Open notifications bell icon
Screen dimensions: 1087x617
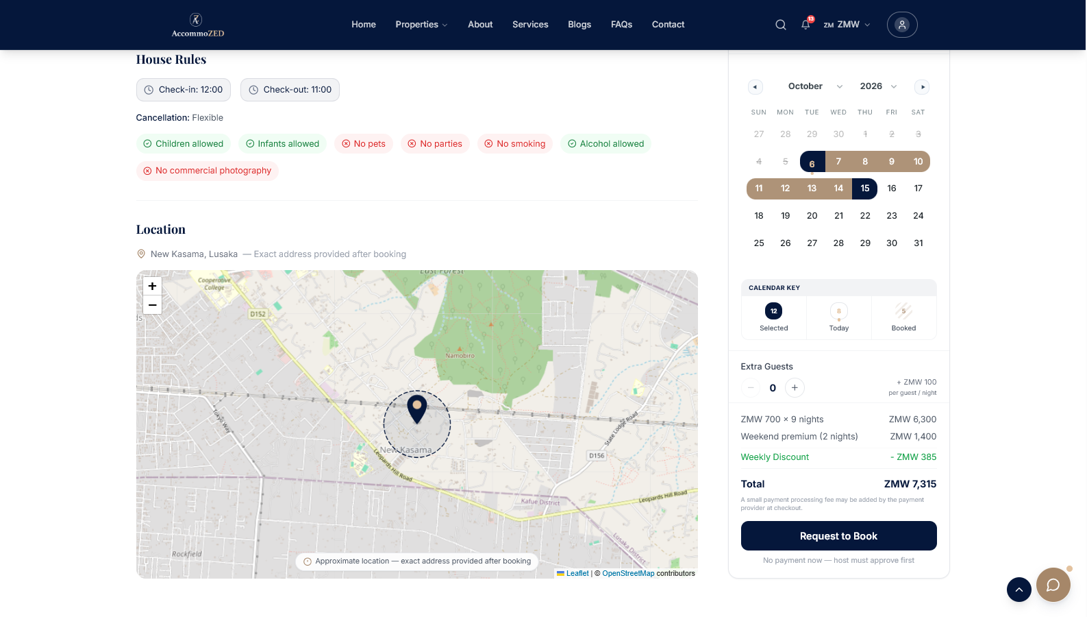(806, 25)
